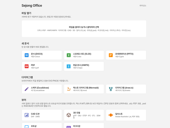
Task: Click the 파일을 끌어다 놓거나 클릭하여 선택 text
Action: (84, 27)
